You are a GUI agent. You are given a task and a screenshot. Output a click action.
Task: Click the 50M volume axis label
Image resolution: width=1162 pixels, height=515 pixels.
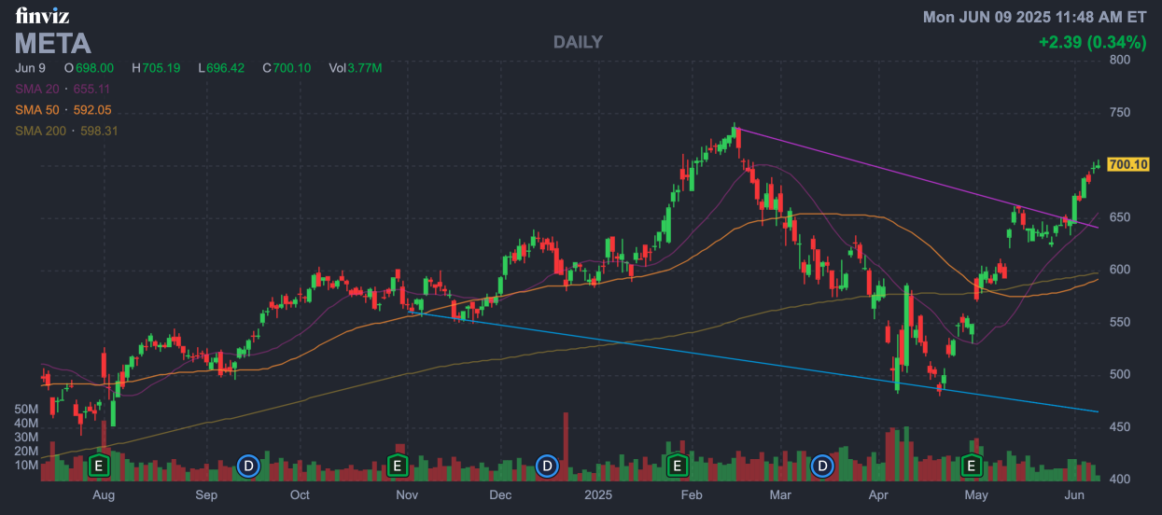26,410
